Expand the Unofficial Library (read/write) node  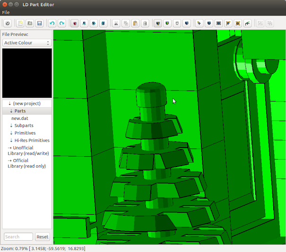coord(9,148)
